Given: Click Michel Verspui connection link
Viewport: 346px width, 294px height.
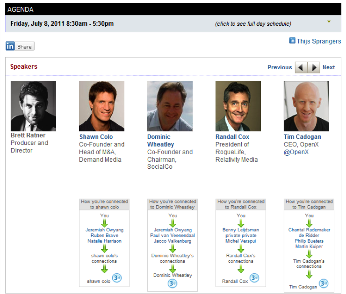Looking at the screenshot, I should tap(241, 241).
